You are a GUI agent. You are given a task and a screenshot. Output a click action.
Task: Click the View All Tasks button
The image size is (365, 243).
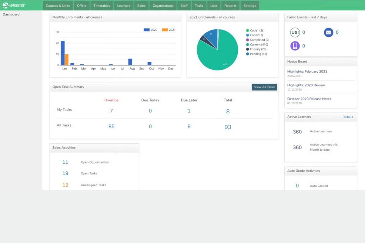point(264,87)
